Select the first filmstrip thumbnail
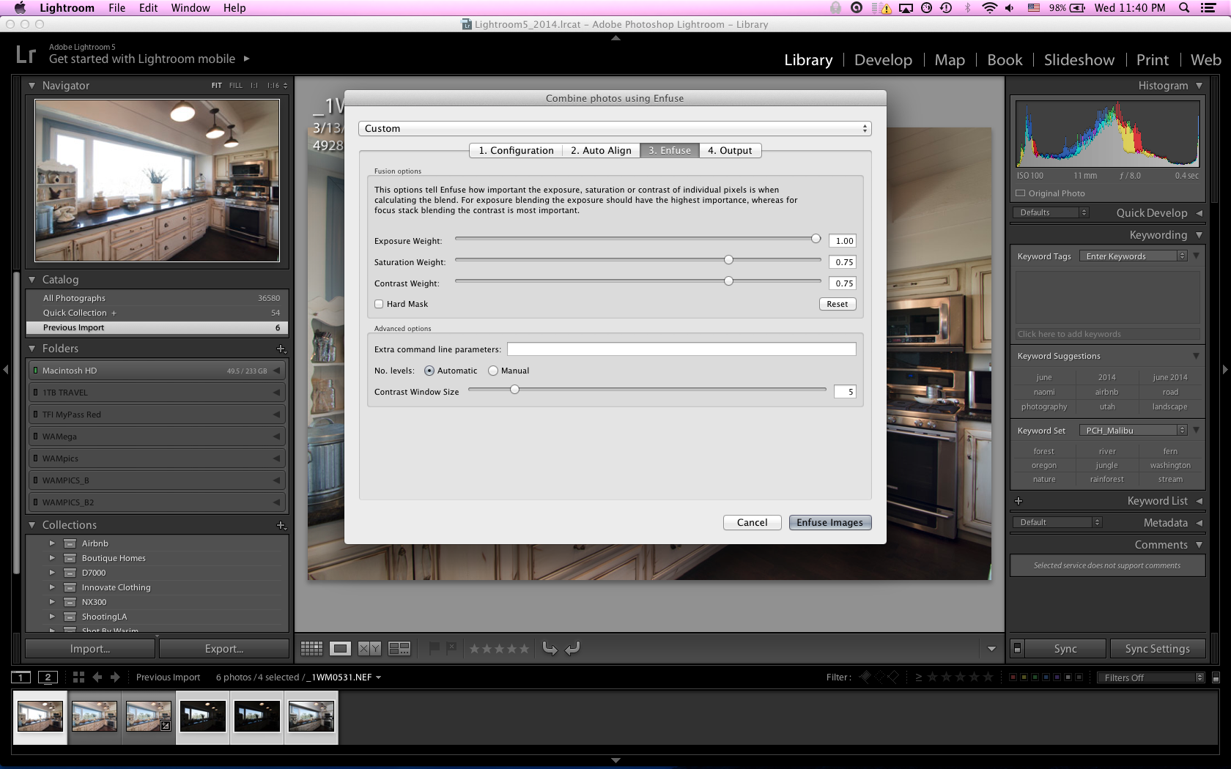1231x769 pixels. 40,717
